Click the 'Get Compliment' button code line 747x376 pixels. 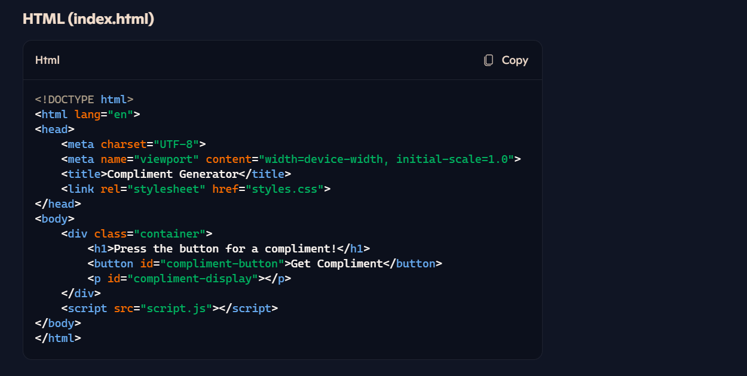[265, 263]
